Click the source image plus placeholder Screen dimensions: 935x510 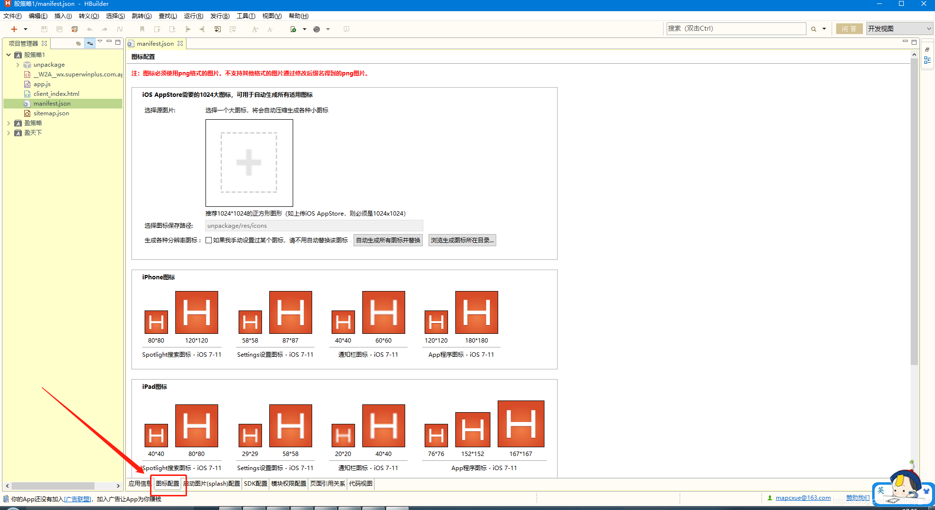(249, 163)
